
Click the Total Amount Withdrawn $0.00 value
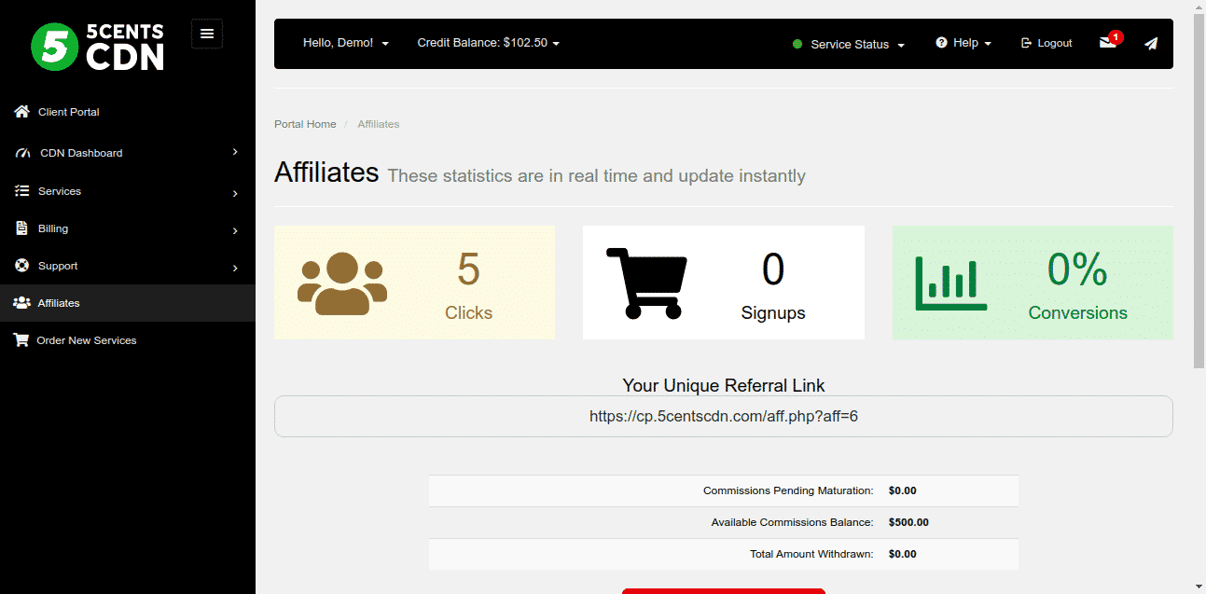[x=903, y=554]
